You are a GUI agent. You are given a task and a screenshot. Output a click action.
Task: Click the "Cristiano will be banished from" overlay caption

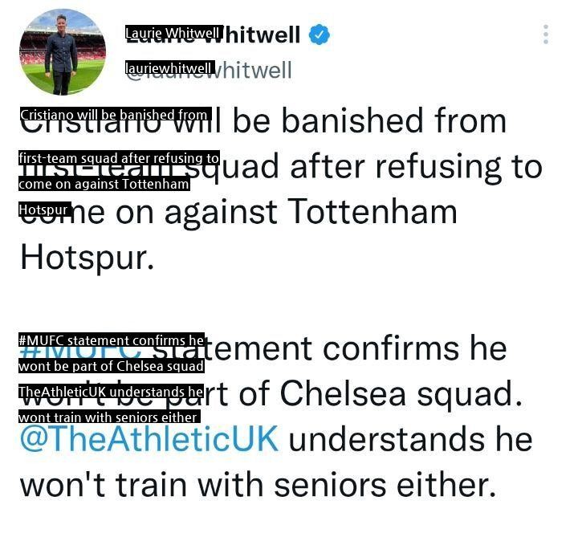[114, 115]
